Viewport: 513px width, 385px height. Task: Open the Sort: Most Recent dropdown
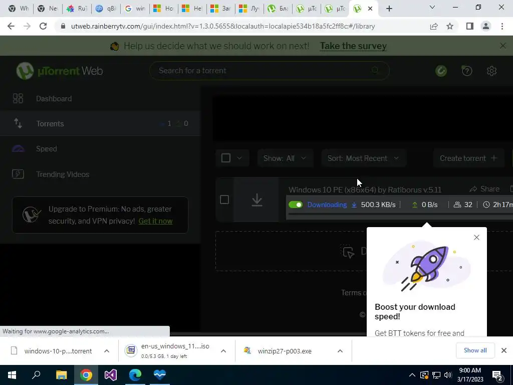pos(364,158)
